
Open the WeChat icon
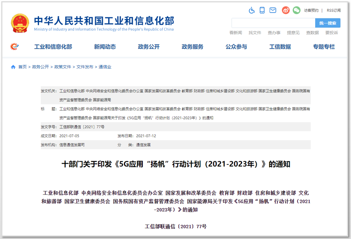pyautogui.click(x=297, y=10)
